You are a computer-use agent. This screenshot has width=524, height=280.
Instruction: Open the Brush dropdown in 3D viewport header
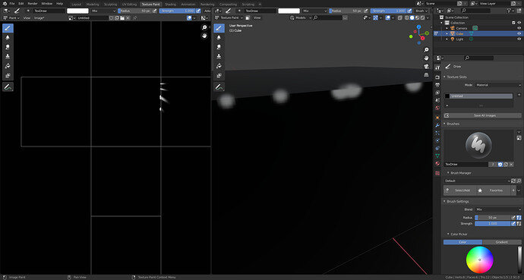click(x=421, y=11)
